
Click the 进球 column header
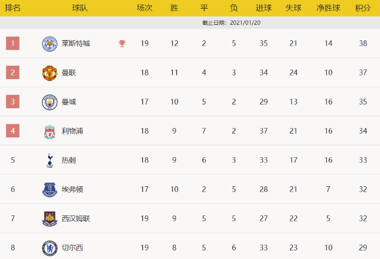[263, 8]
